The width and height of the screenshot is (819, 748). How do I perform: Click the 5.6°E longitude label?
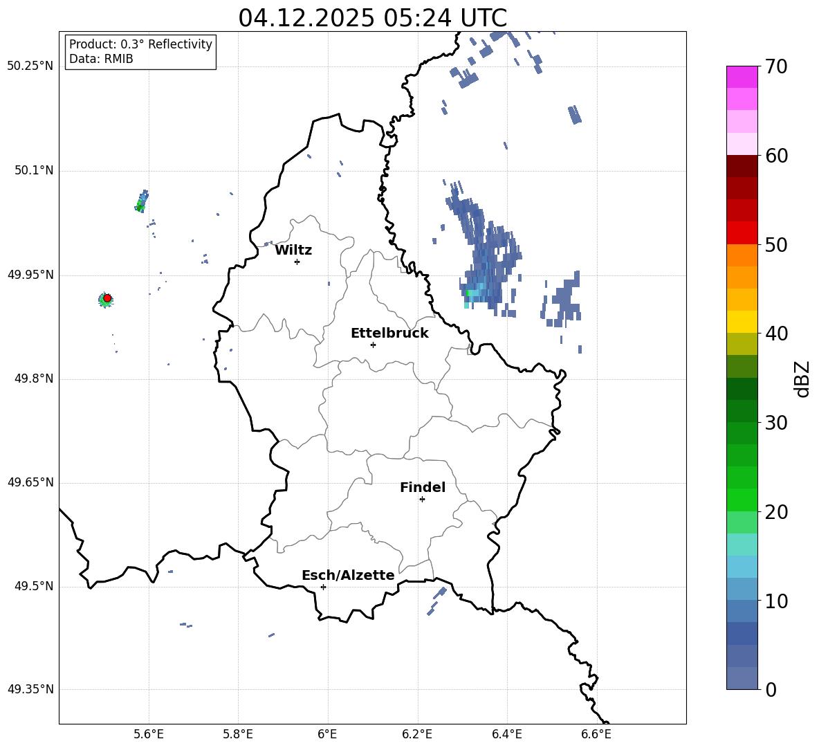tap(149, 735)
